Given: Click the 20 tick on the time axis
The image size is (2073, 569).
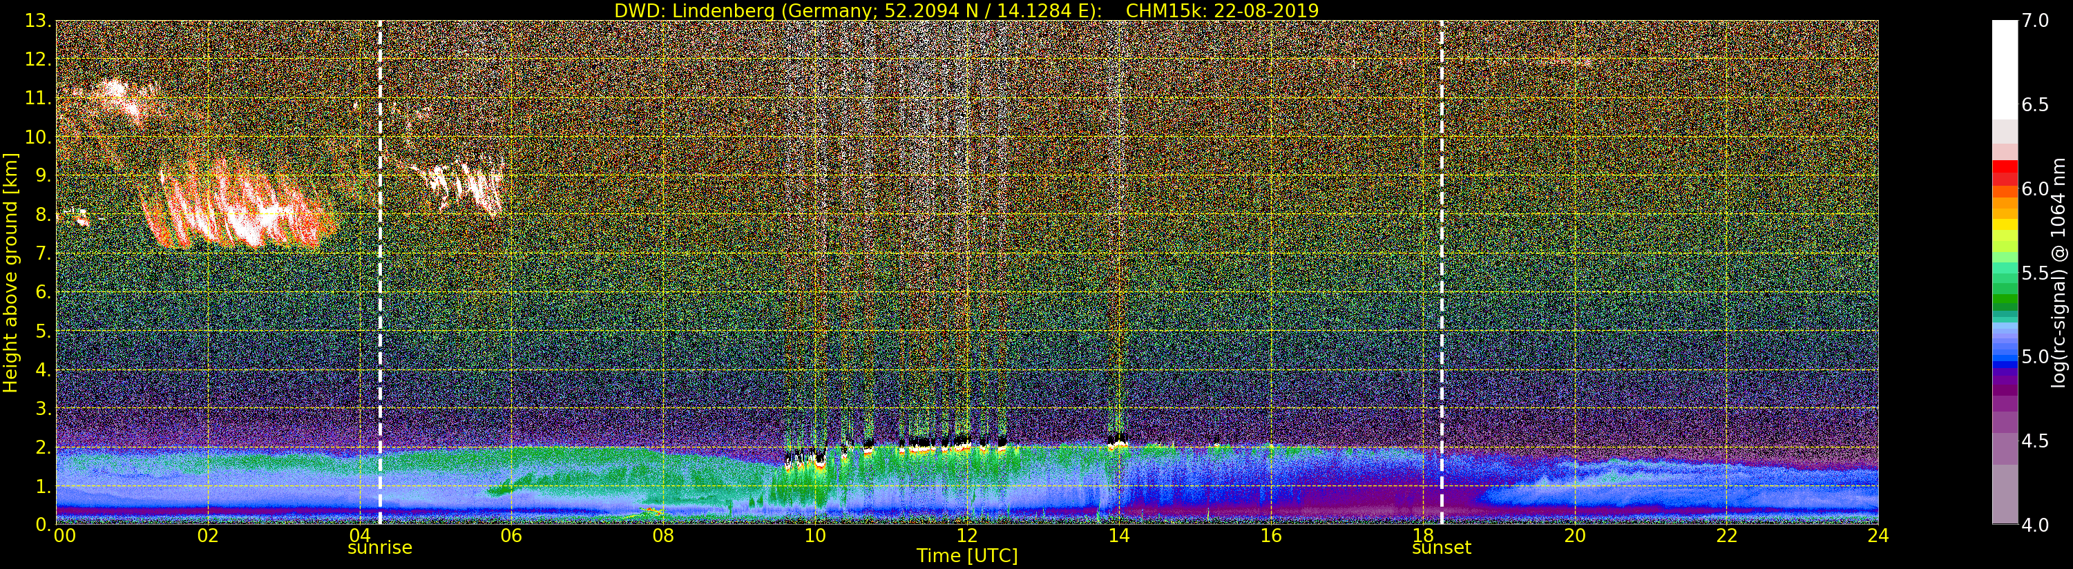Looking at the screenshot, I should (1574, 536).
